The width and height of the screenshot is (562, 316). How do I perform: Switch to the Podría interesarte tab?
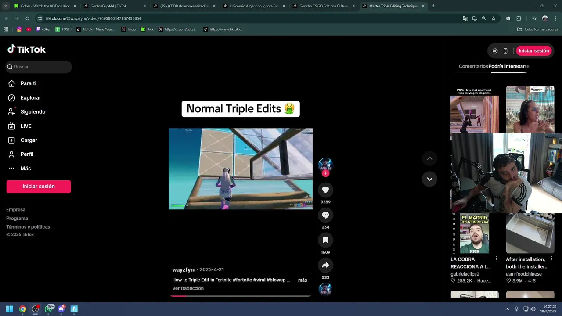coord(509,66)
